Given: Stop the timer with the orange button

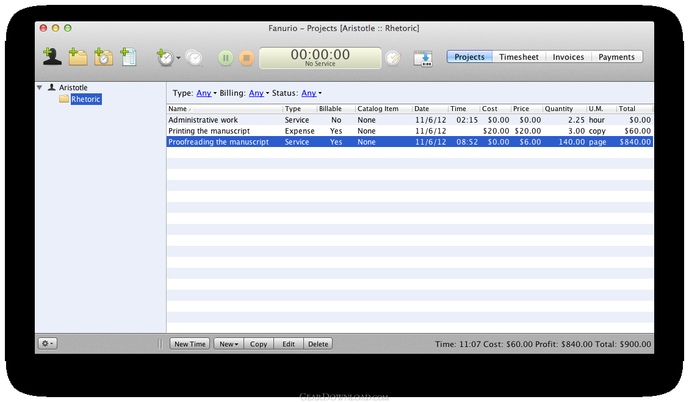Looking at the screenshot, I should coord(247,58).
